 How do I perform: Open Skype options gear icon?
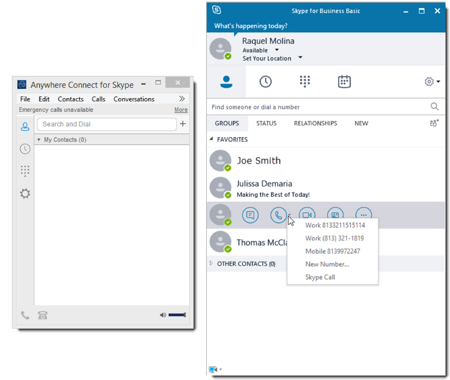pos(429,81)
